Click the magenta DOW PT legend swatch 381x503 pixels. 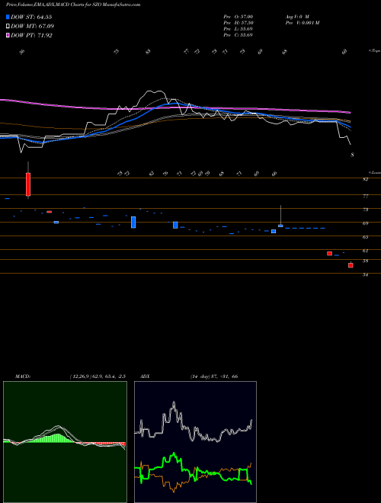pyautogui.click(x=8, y=35)
